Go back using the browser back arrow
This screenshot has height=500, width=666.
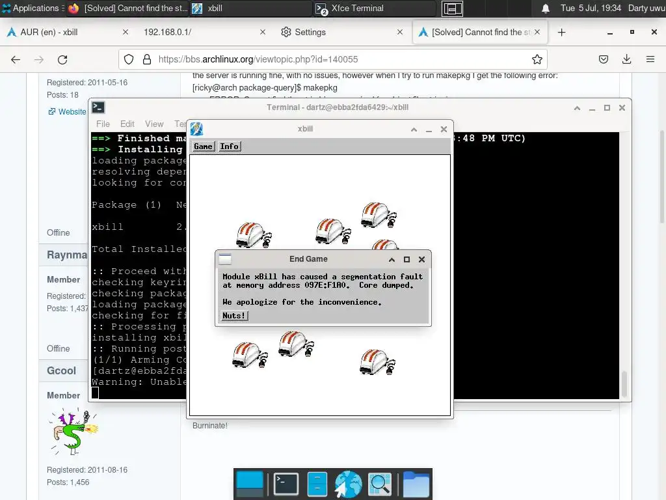(16, 59)
